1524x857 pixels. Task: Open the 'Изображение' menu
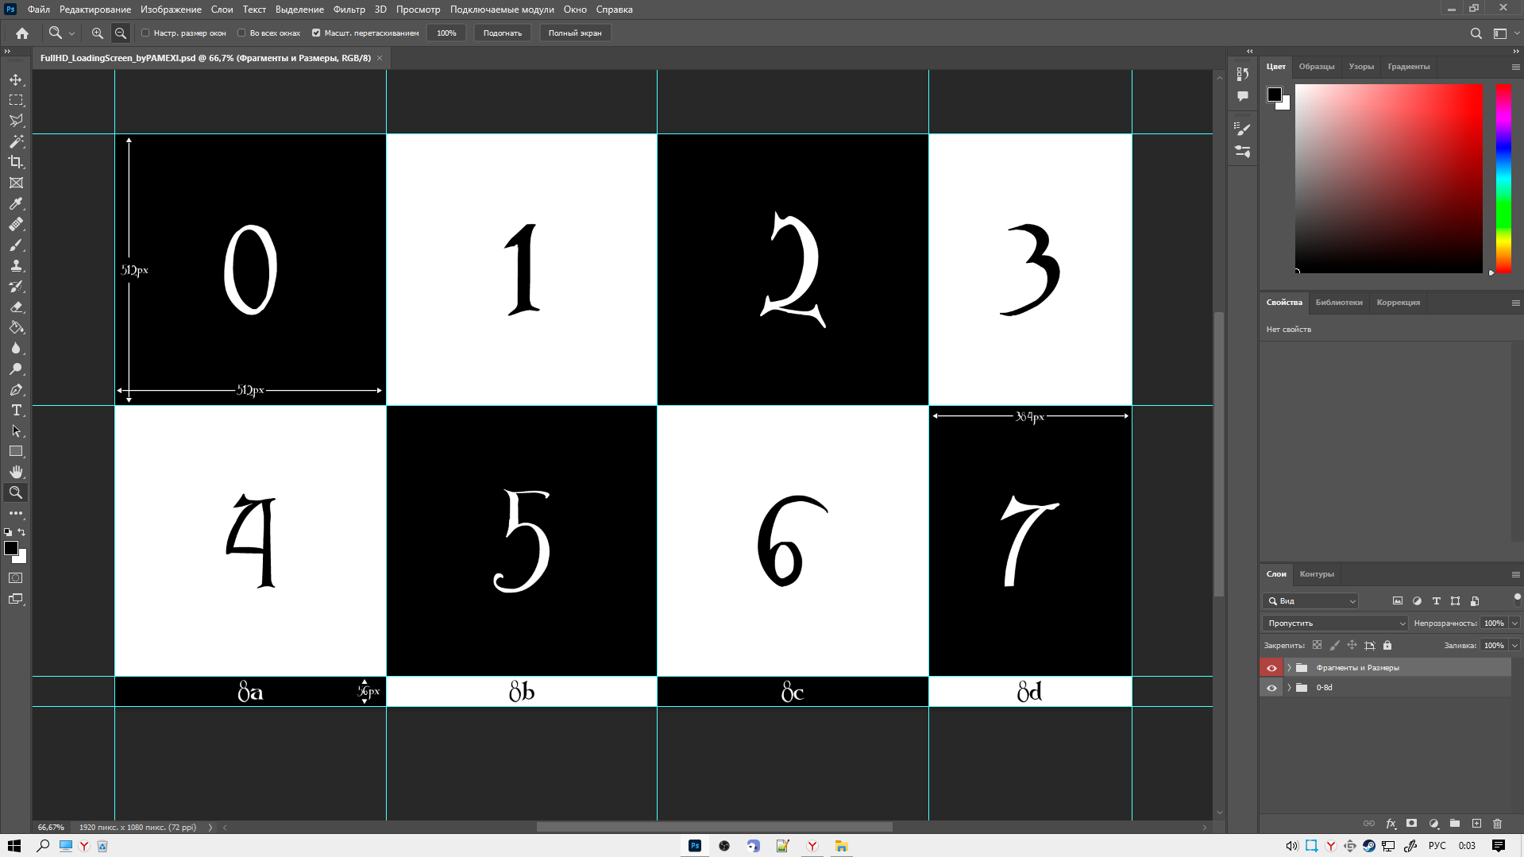coord(171,10)
